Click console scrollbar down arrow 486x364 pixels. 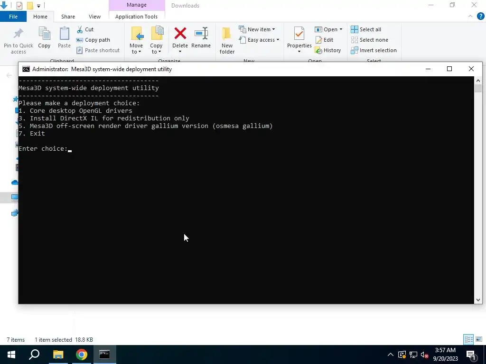pos(478,300)
